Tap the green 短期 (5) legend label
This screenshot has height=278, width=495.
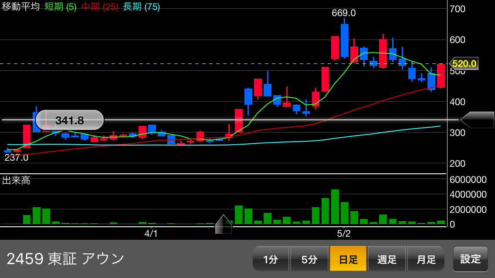60,7
